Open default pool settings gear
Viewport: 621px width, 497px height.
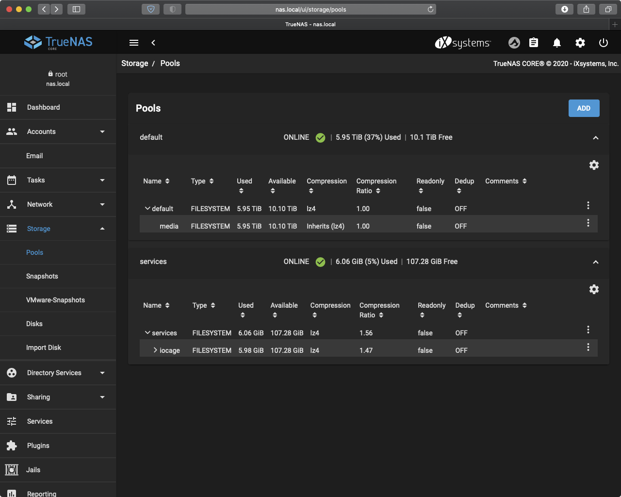[594, 165]
